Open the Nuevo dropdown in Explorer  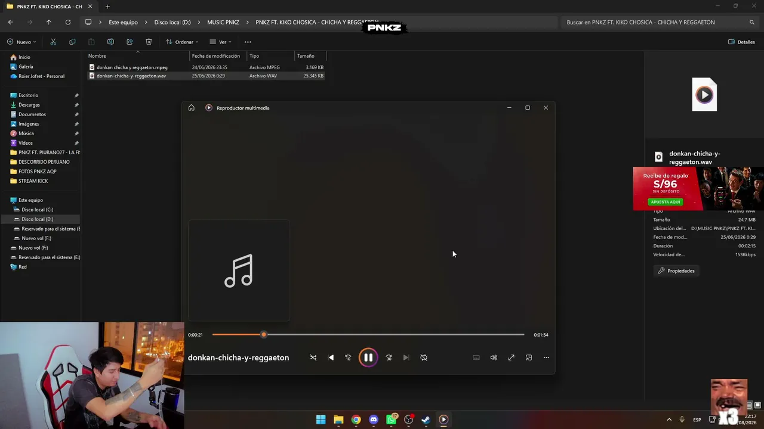tap(21, 42)
